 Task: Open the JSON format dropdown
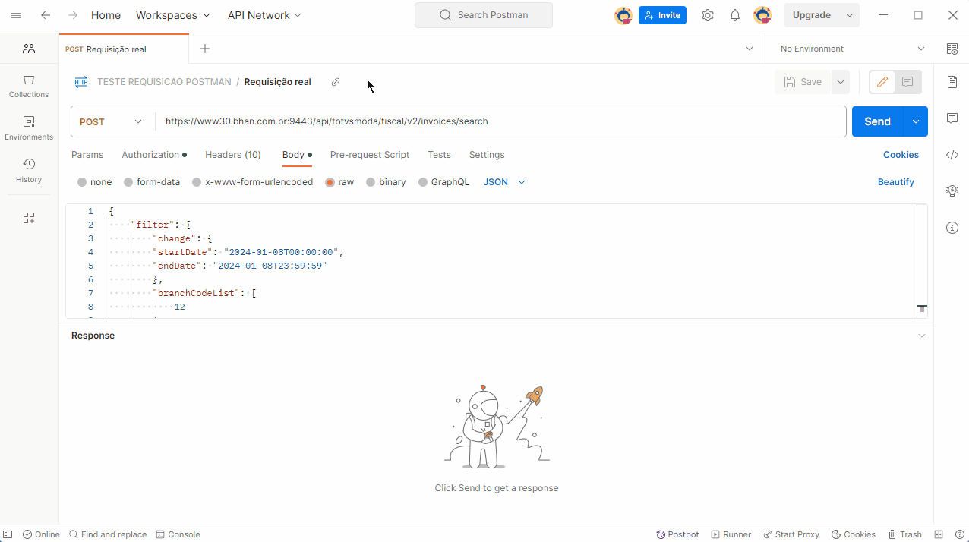pos(504,182)
